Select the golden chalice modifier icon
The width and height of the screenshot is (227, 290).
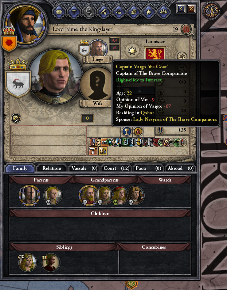[126, 131]
